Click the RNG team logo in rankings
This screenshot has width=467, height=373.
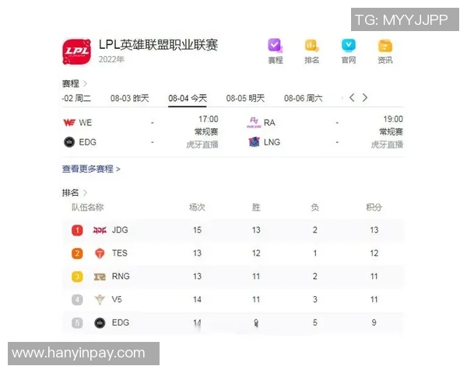point(100,277)
